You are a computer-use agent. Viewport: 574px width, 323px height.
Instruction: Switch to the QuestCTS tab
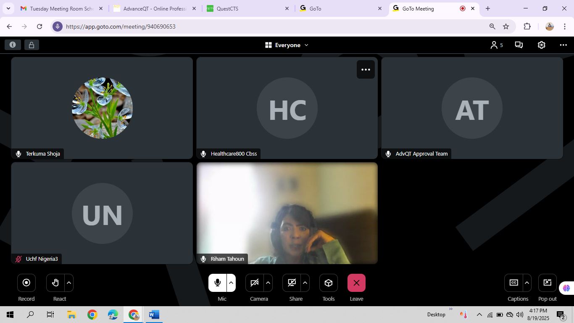pyautogui.click(x=244, y=8)
